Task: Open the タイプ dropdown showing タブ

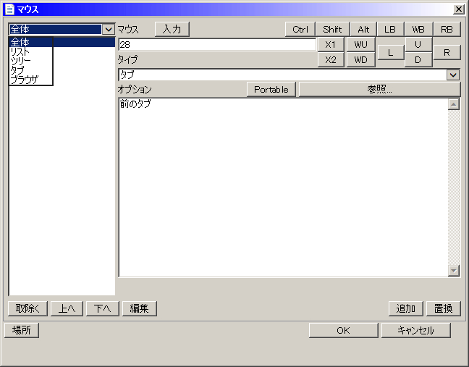Action: point(453,75)
